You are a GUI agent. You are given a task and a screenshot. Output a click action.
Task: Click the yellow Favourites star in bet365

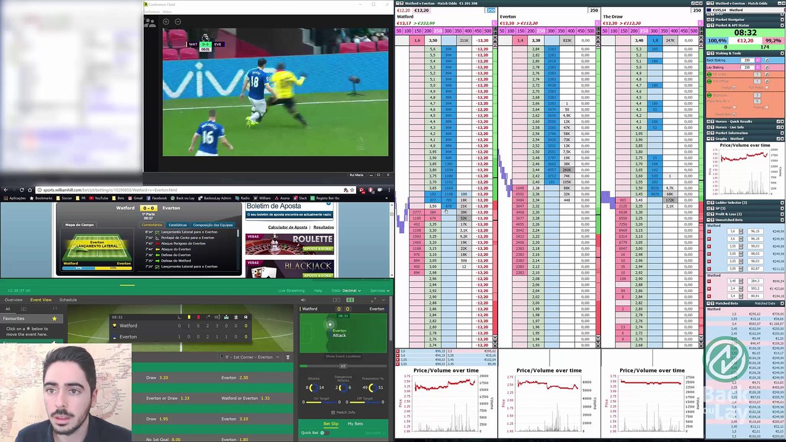(54, 319)
